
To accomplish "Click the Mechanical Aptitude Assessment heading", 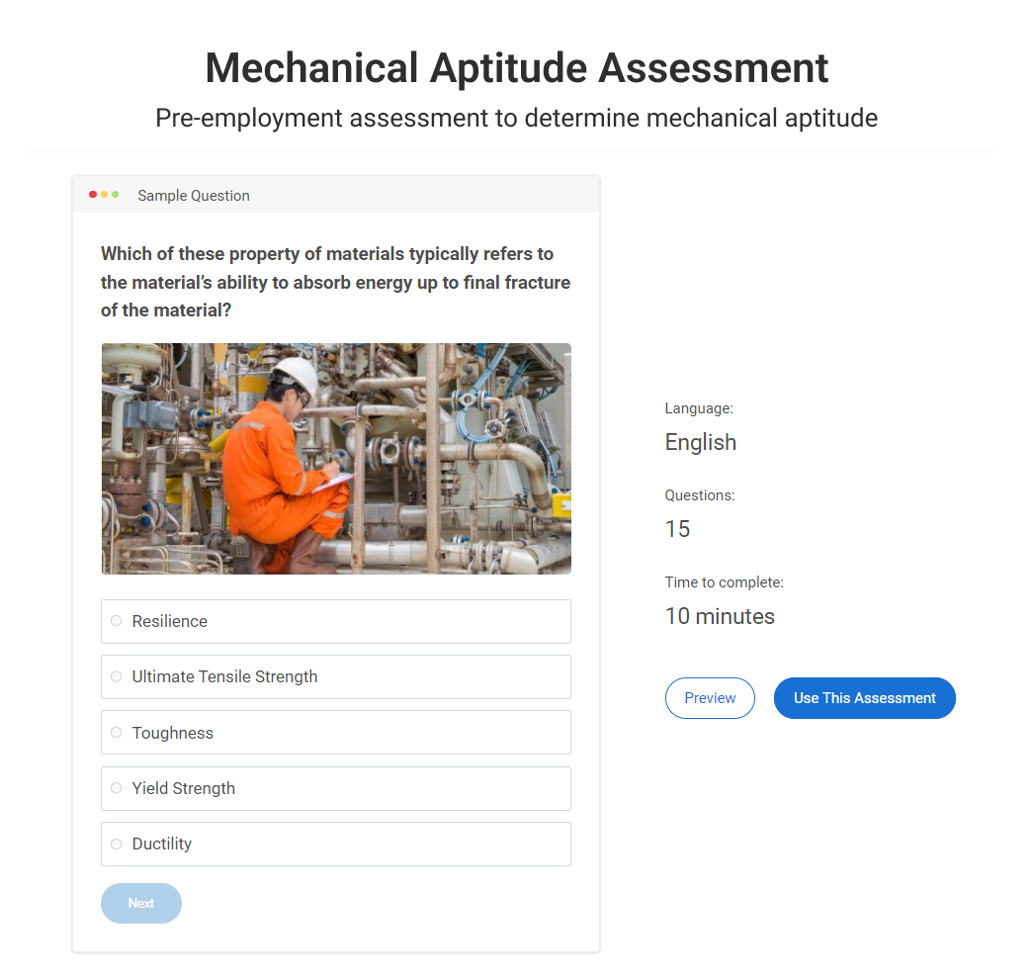I will coord(516,68).
